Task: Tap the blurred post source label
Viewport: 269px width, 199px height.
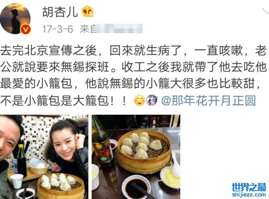Action: coord(119,29)
